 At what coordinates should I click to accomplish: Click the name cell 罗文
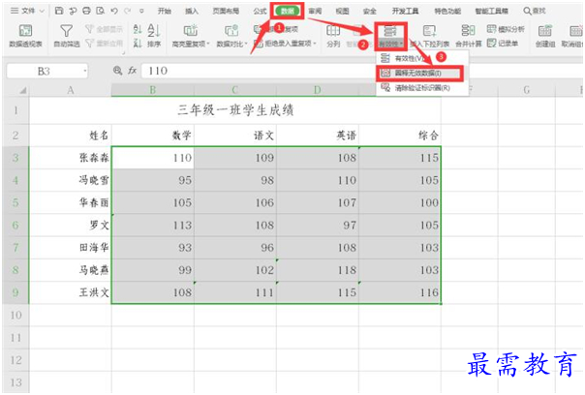click(x=70, y=225)
